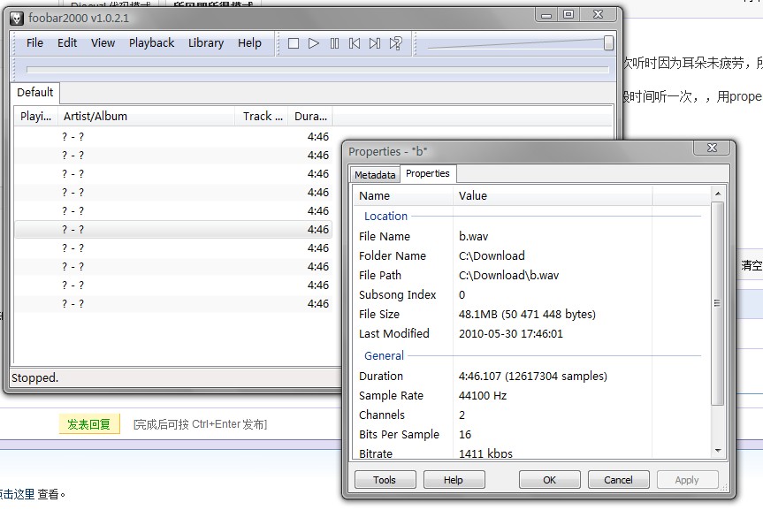The height and width of the screenshot is (510, 763).
Task: Click the Help button in Properties dialog
Action: pos(454,480)
